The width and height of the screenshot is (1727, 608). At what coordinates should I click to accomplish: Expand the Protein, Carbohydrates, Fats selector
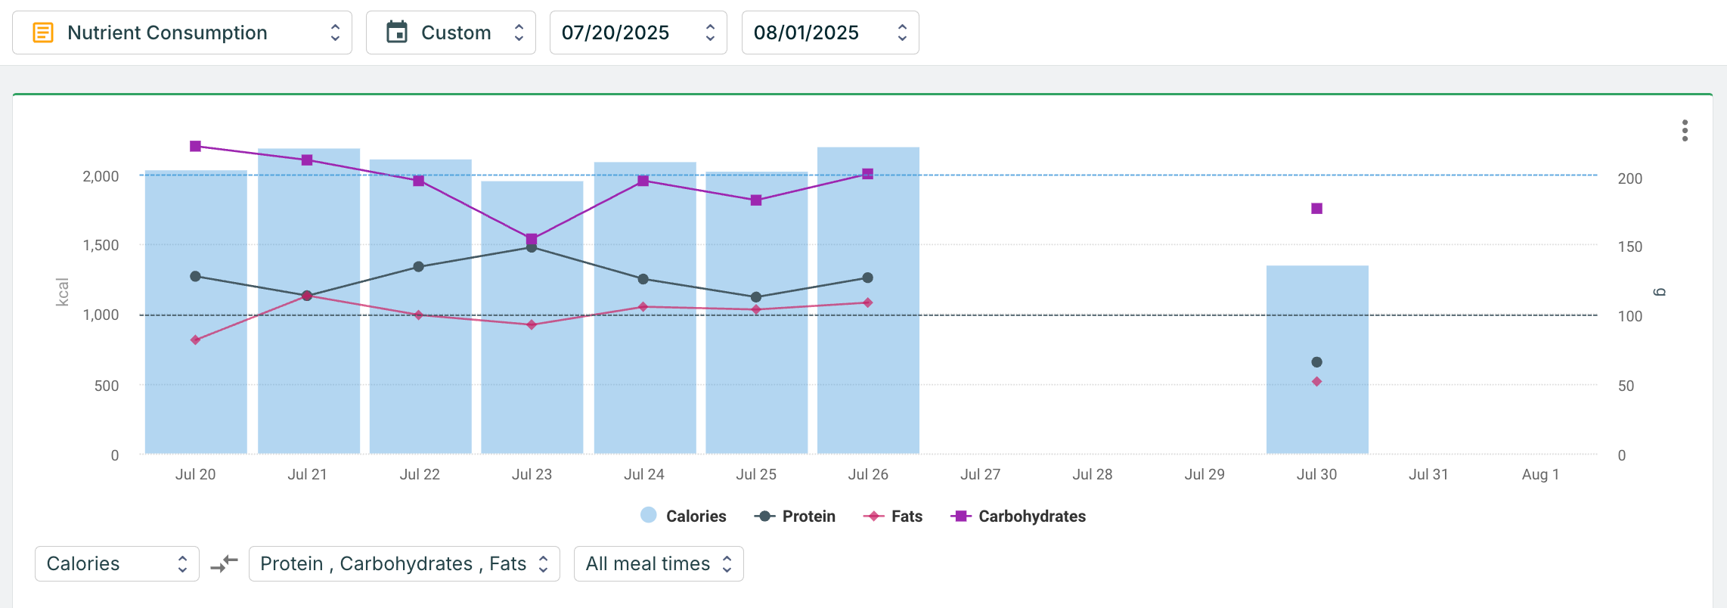pos(404,563)
